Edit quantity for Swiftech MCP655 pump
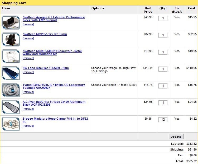Viewport: 198px width, 164px height. tap(163, 35)
